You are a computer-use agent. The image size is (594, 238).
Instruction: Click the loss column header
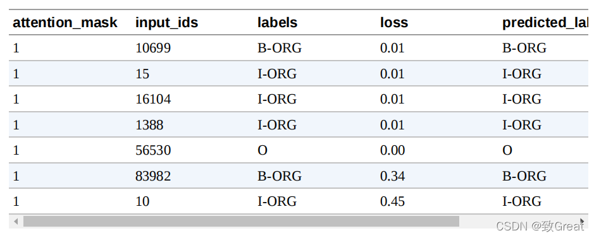coord(394,23)
